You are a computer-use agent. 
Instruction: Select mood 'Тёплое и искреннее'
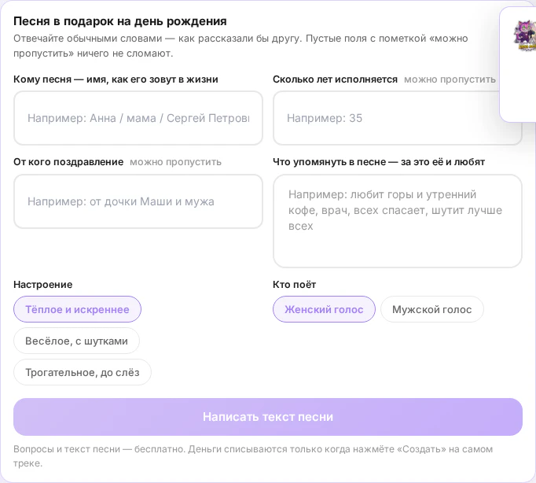[x=77, y=309]
